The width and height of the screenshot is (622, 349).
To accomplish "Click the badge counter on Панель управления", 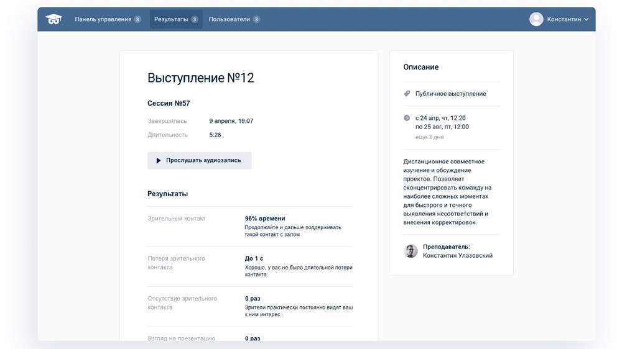I will (137, 19).
